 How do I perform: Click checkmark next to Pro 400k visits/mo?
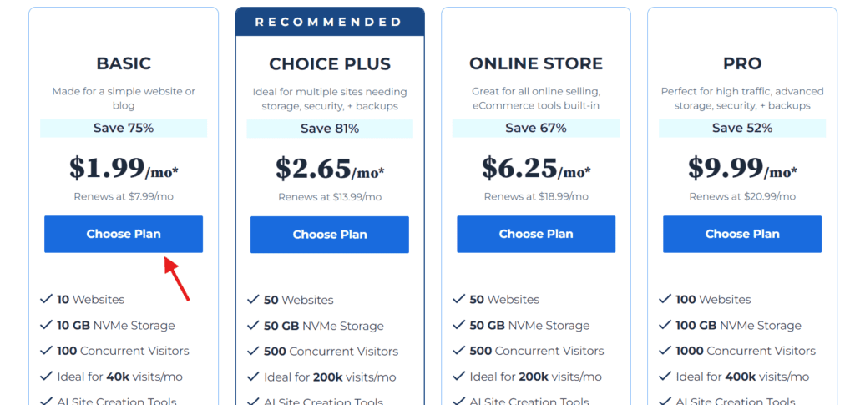665,377
